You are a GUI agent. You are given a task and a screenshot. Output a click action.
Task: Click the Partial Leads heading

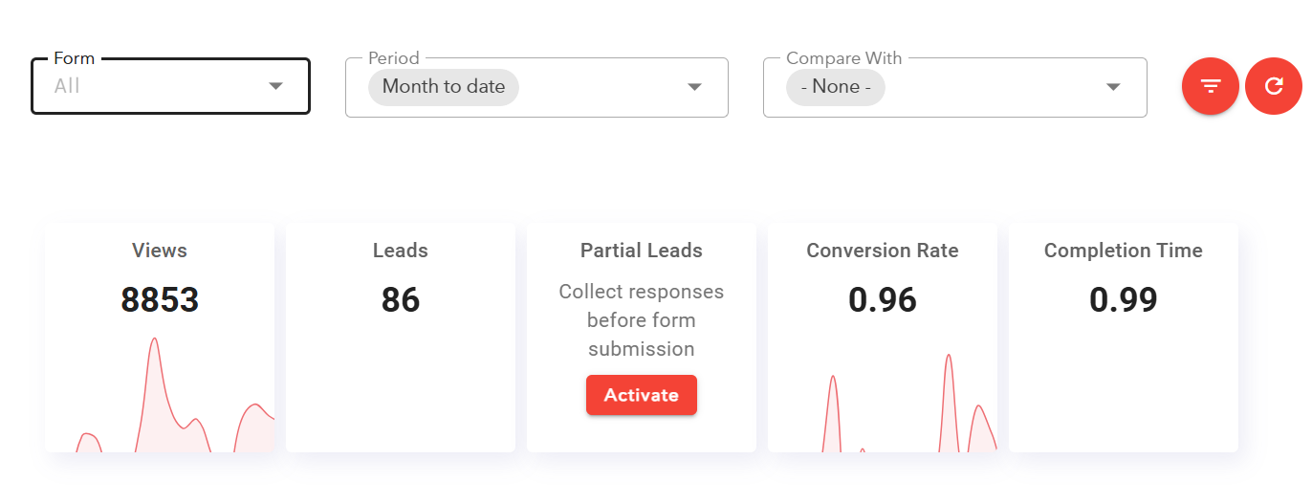642,251
